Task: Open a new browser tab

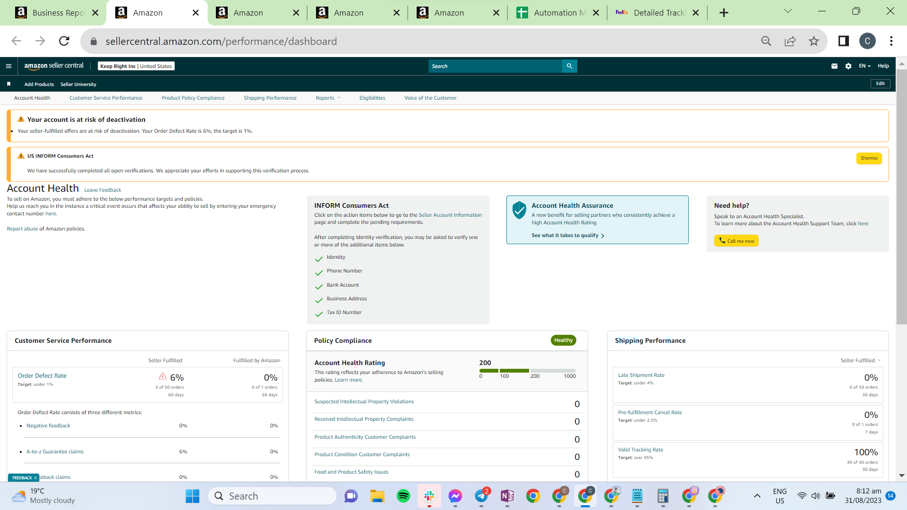Action: pos(724,13)
